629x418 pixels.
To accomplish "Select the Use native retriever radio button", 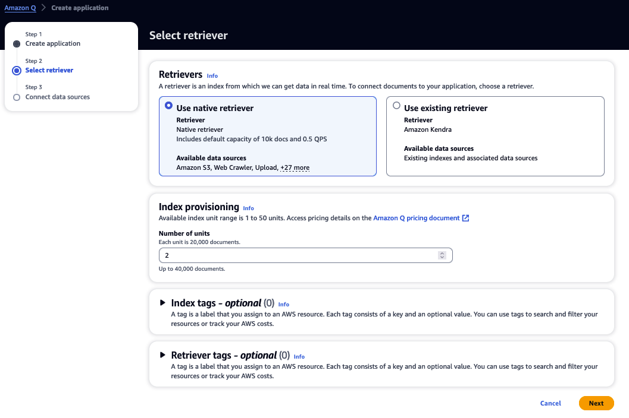I will (x=169, y=106).
